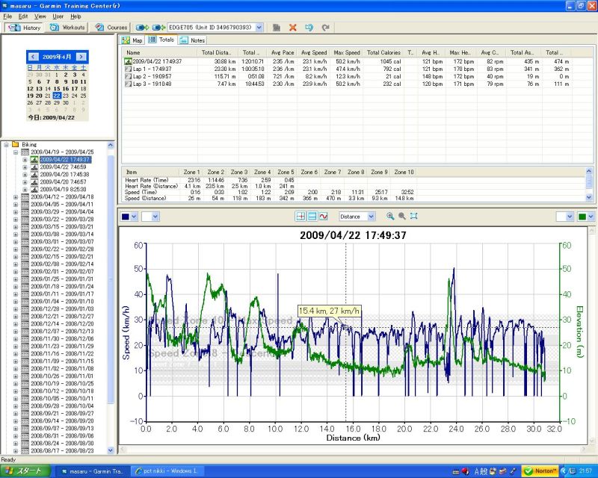Click the zoom in magnifier icon
This screenshot has width=598, height=478.
coord(390,216)
